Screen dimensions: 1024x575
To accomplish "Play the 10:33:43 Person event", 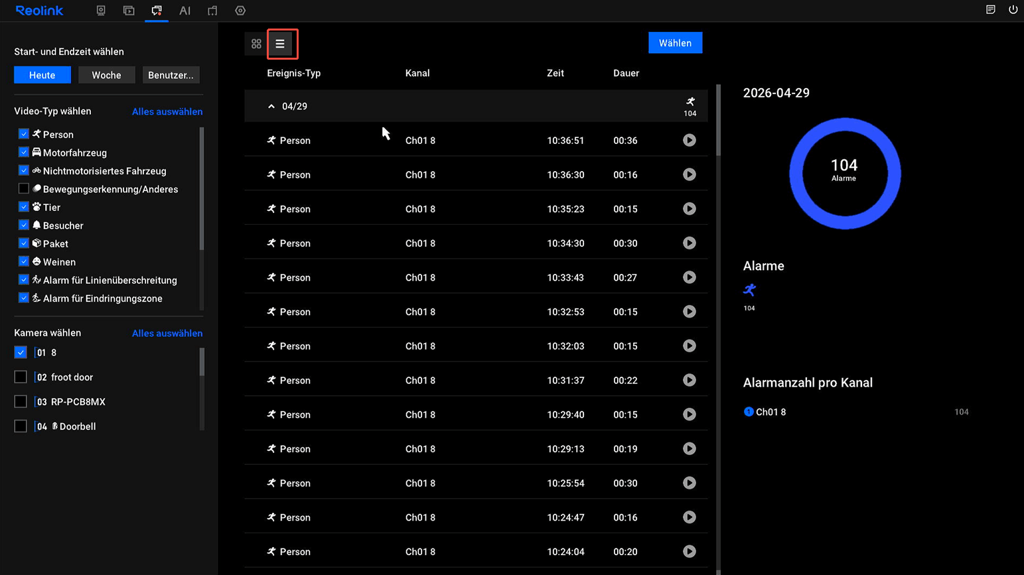I will 690,277.
